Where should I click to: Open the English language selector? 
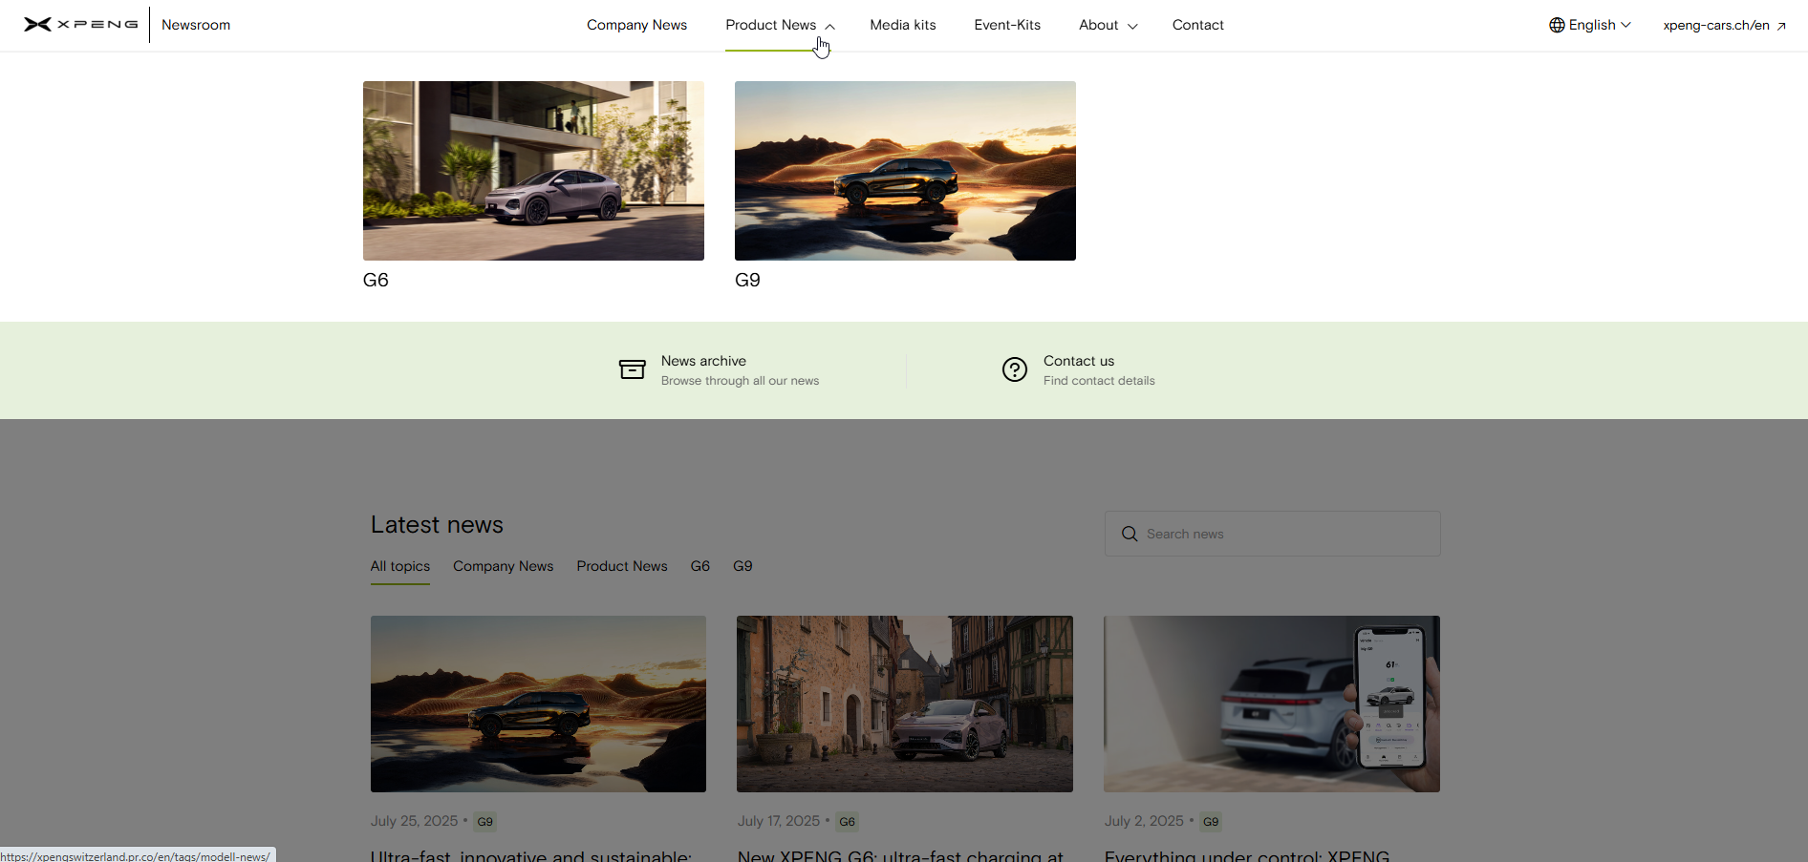tap(1591, 25)
